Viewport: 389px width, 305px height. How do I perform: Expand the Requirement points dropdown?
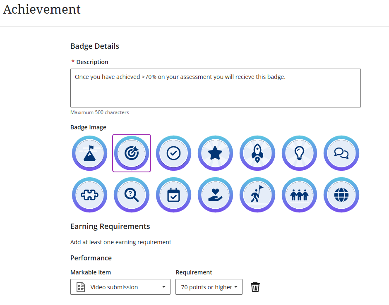(x=209, y=287)
